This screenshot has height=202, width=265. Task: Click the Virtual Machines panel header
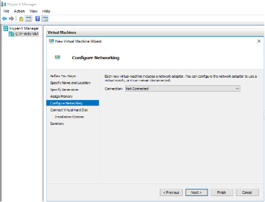click(155, 33)
